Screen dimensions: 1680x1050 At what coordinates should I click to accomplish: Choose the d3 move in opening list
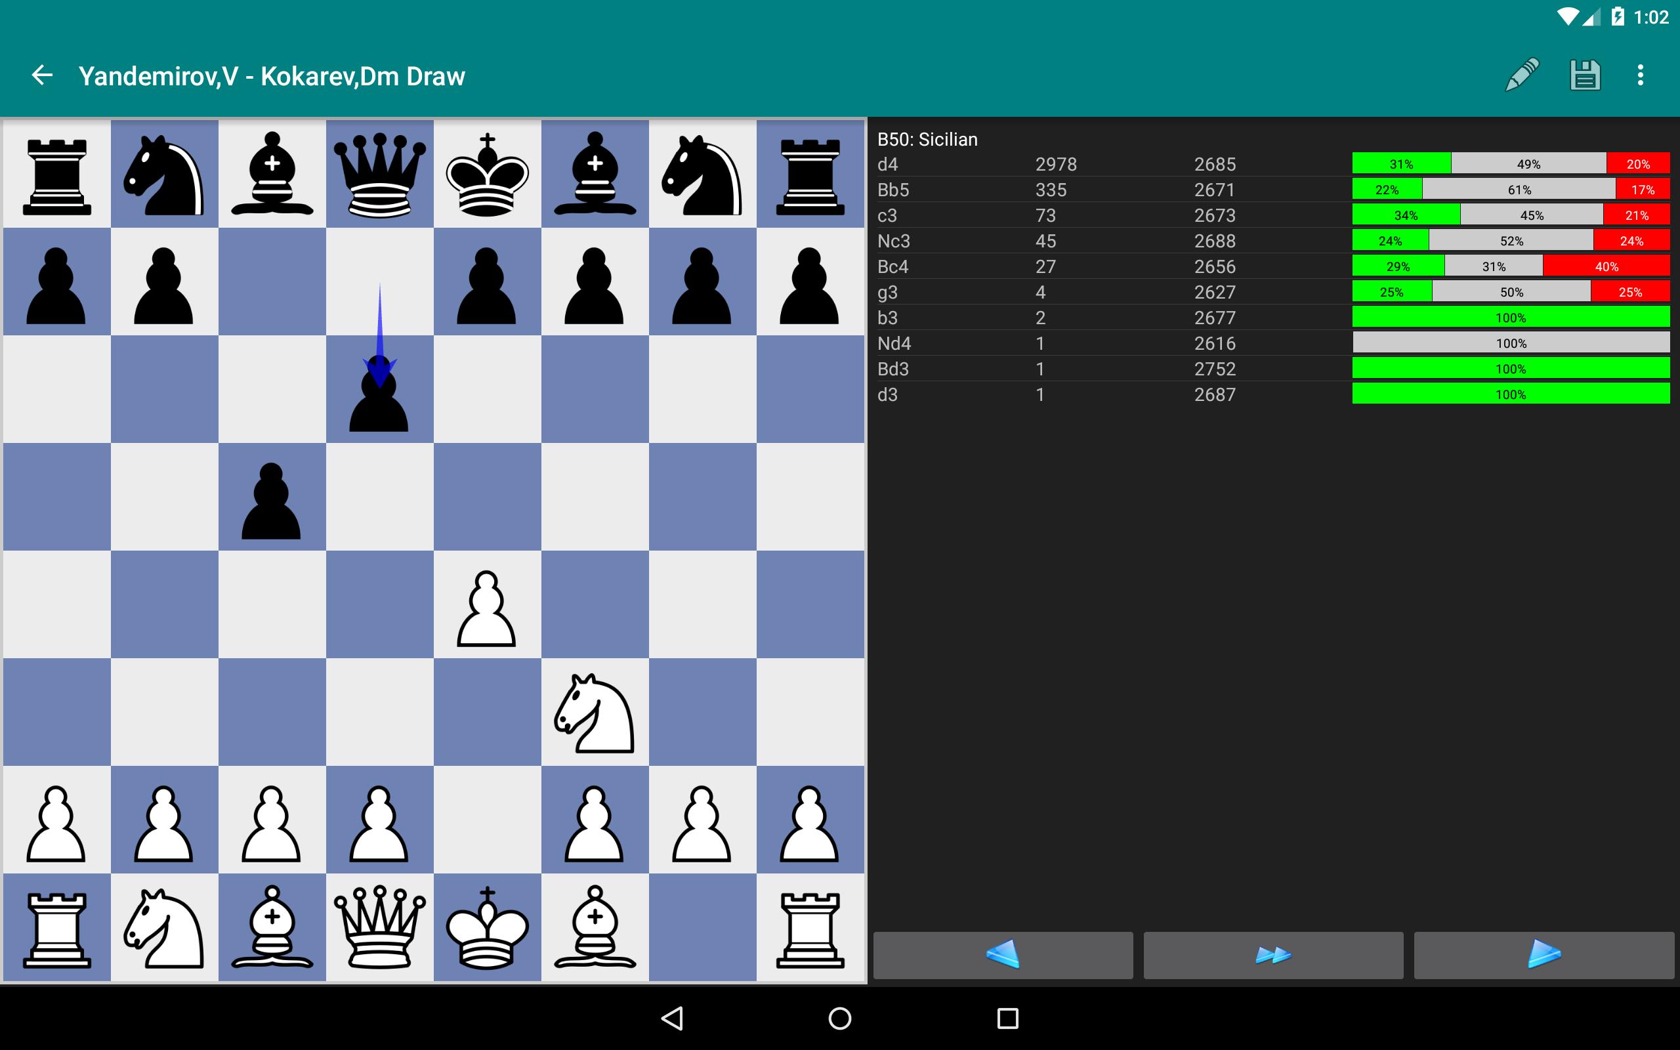(1273, 394)
